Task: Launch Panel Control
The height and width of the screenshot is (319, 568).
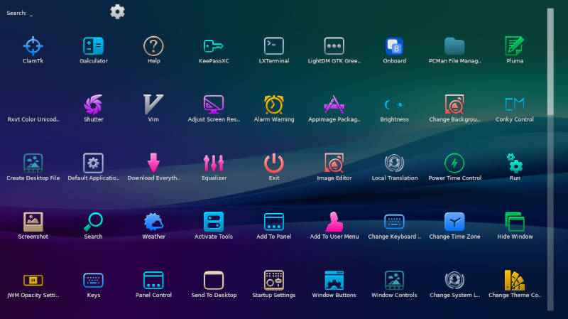Action: pos(153,280)
